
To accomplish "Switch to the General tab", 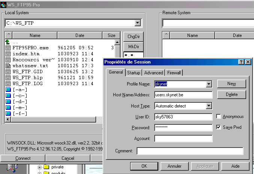I will [116, 72].
